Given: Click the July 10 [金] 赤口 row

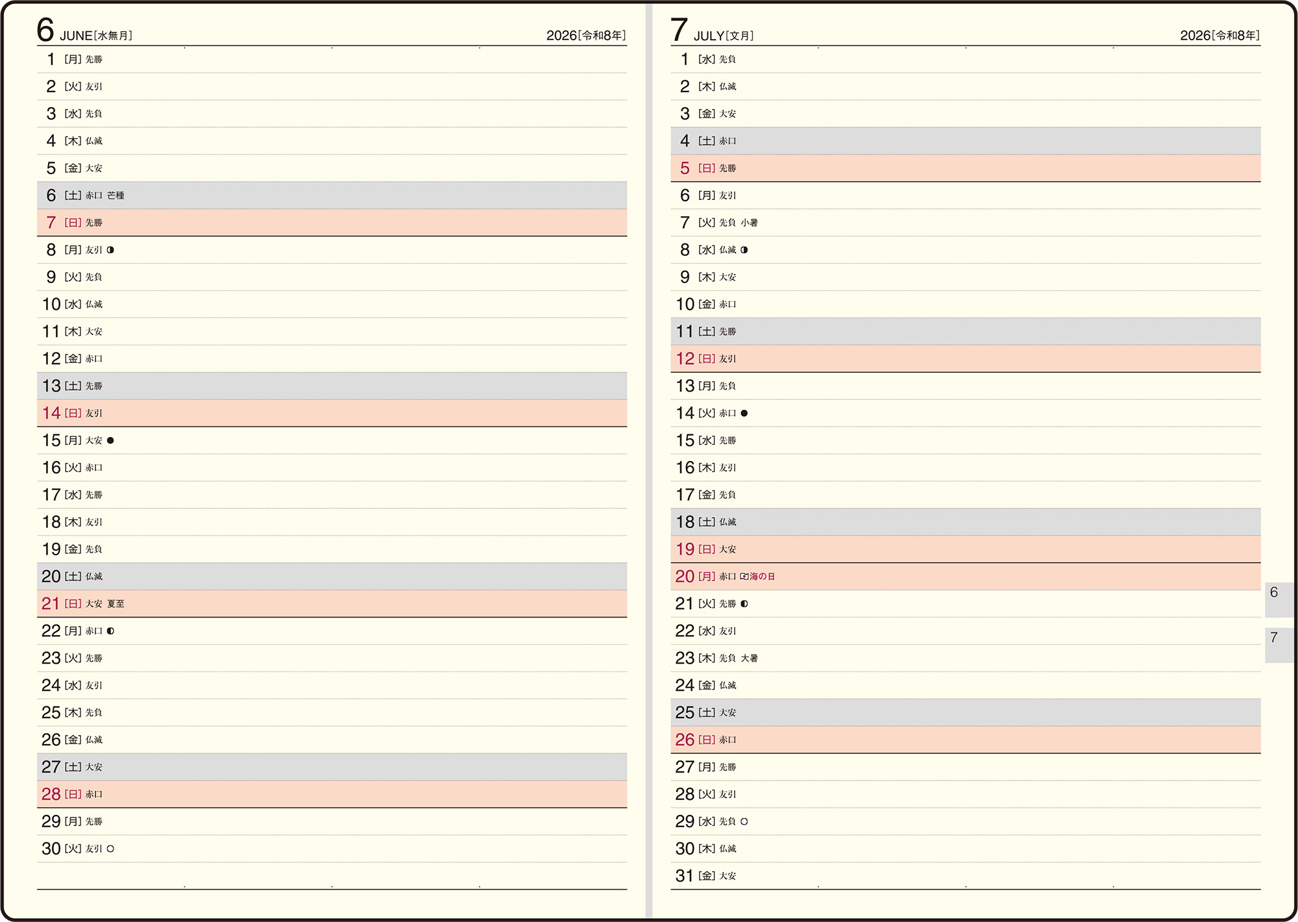Looking at the screenshot, I should click(x=966, y=305).
